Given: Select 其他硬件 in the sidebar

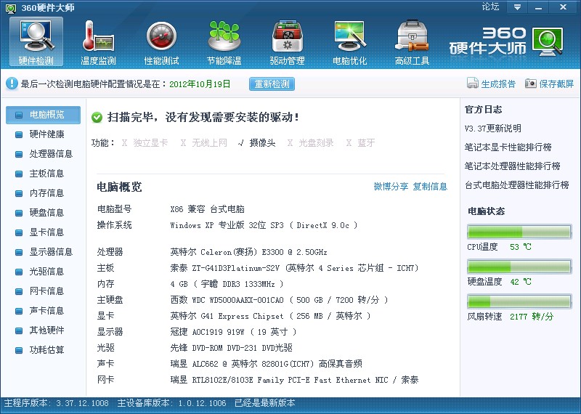Looking at the screenshot, I should pos(43,330).
